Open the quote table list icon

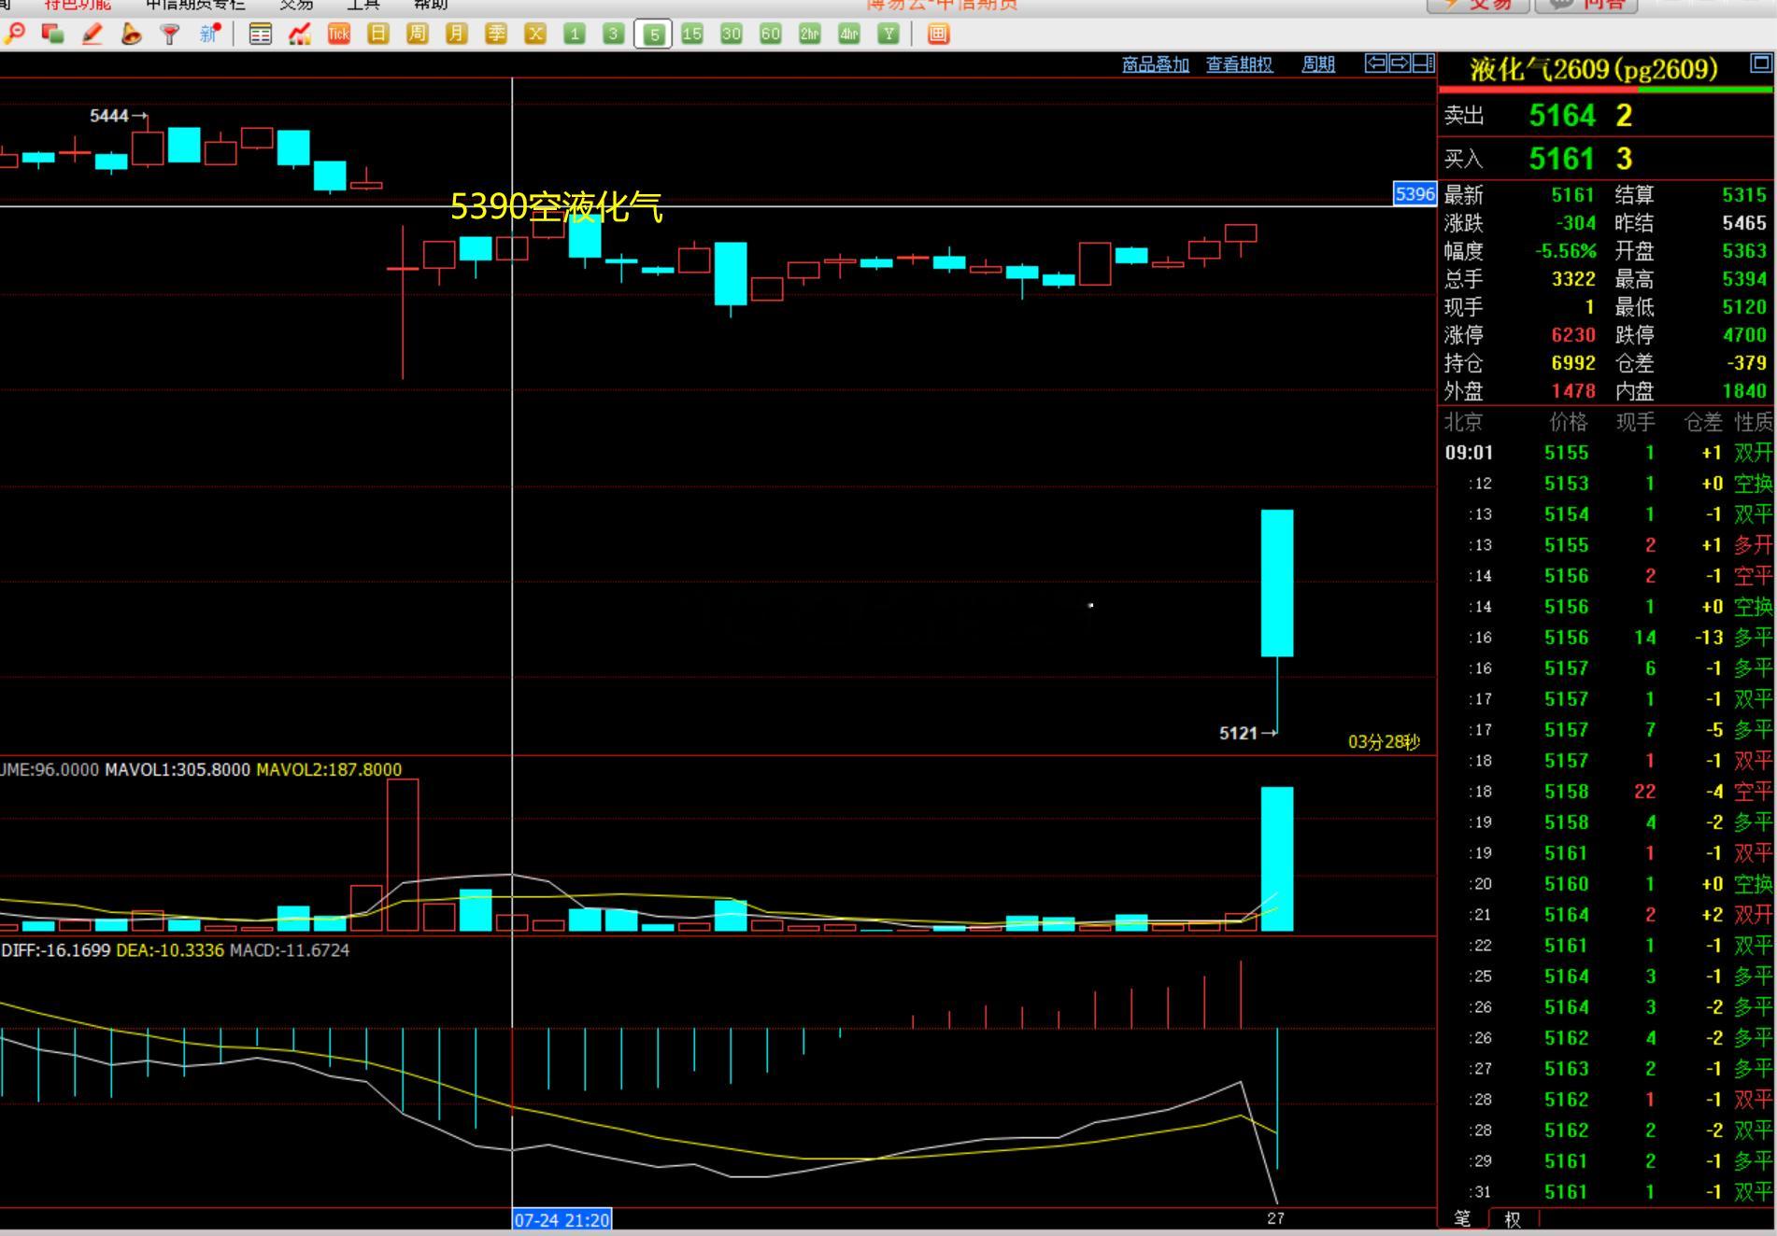(261, 35)
